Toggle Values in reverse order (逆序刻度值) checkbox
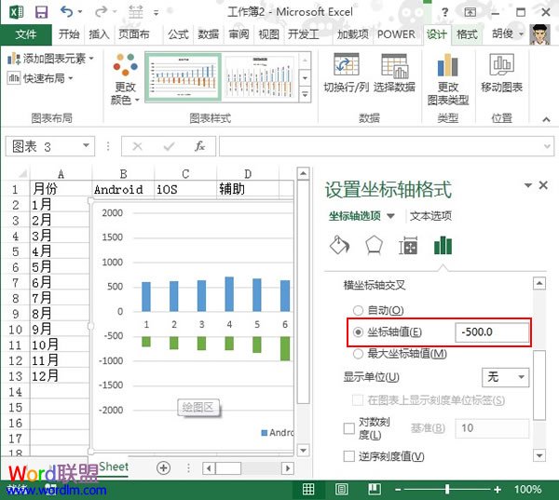Image resolution: width=559 pixels, height=500 pixels. (349, 456)
